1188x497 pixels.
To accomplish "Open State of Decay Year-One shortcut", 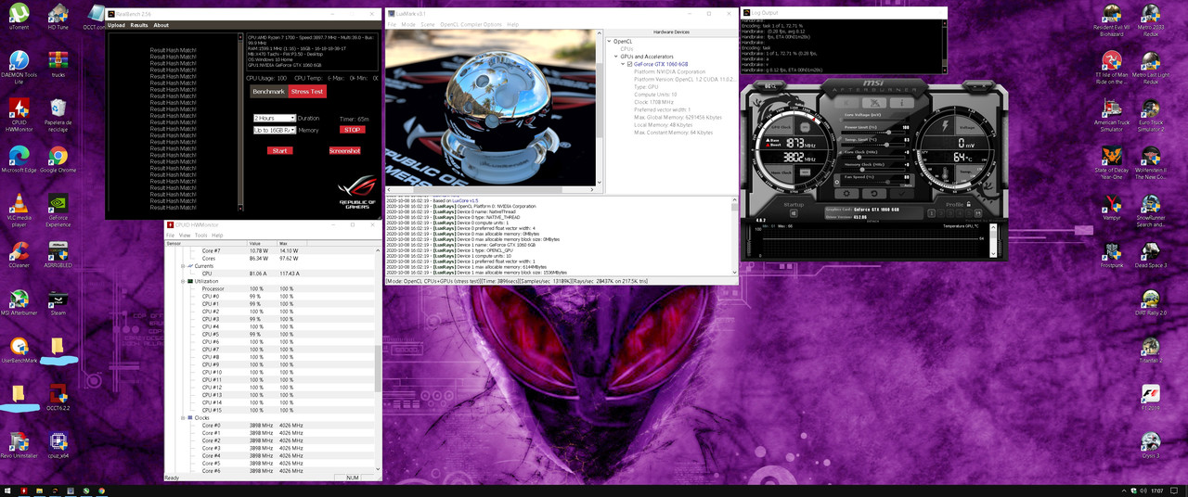I will click(1111, 162).
